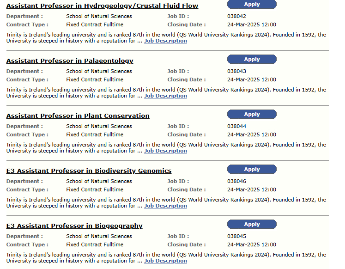Hit Apply for the Biogeography job

[x=252, y=224]
